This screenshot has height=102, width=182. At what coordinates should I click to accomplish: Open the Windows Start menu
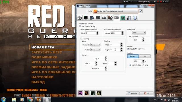point(4,99)
